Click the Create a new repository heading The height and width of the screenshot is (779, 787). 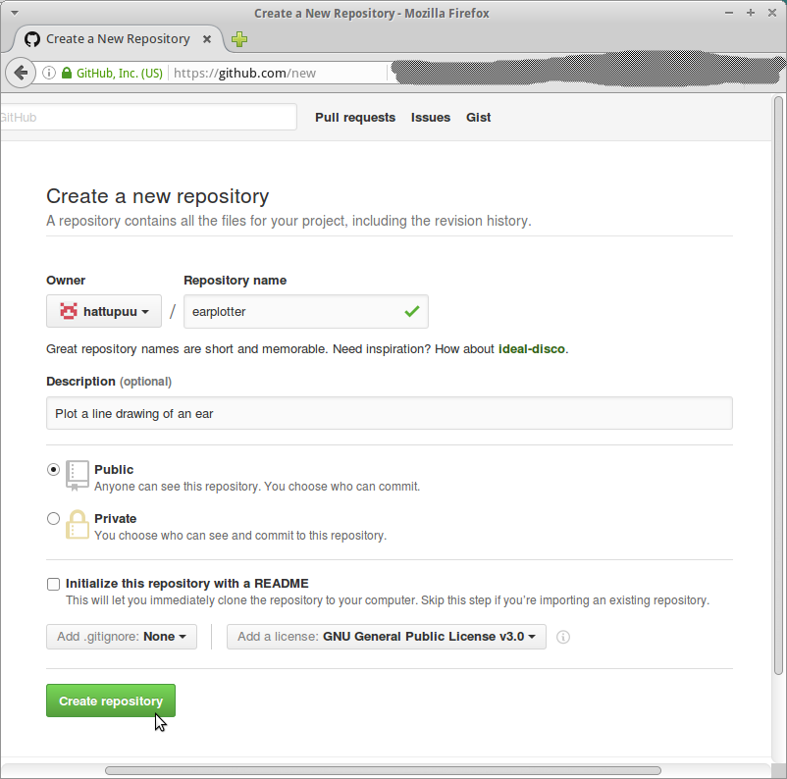pos(158,196)
